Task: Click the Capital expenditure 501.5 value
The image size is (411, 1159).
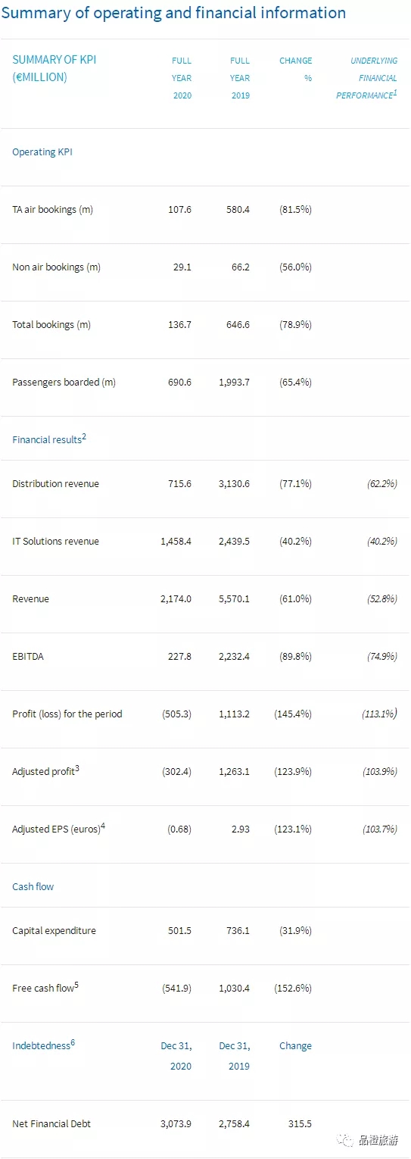Action: [179, 931]
